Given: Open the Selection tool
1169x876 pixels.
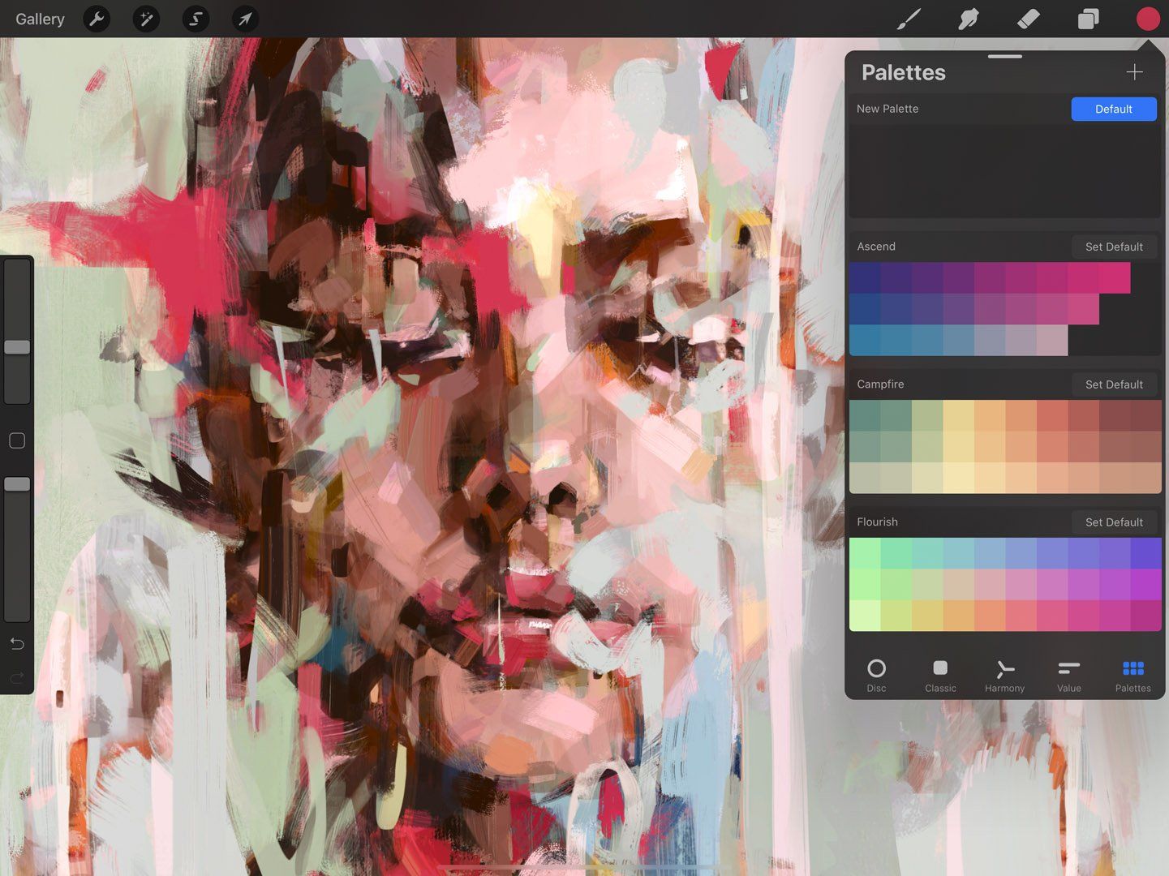Looking at the screenshot, I should 195,19.
